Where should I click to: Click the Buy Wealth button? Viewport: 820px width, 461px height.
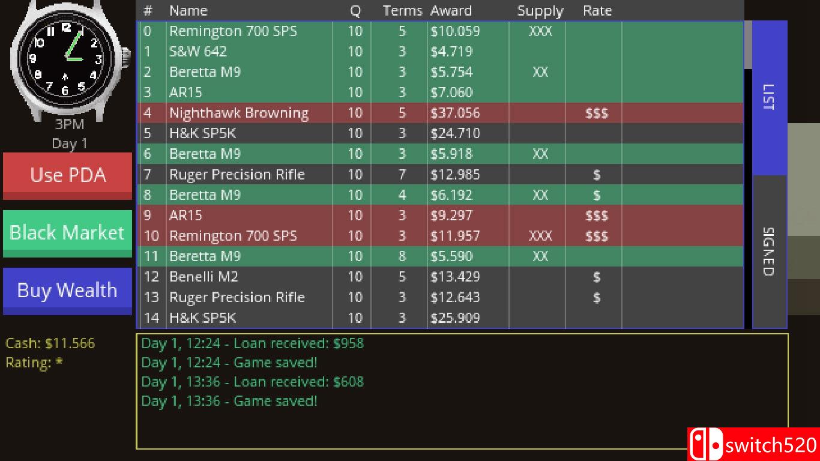point(67,291)
